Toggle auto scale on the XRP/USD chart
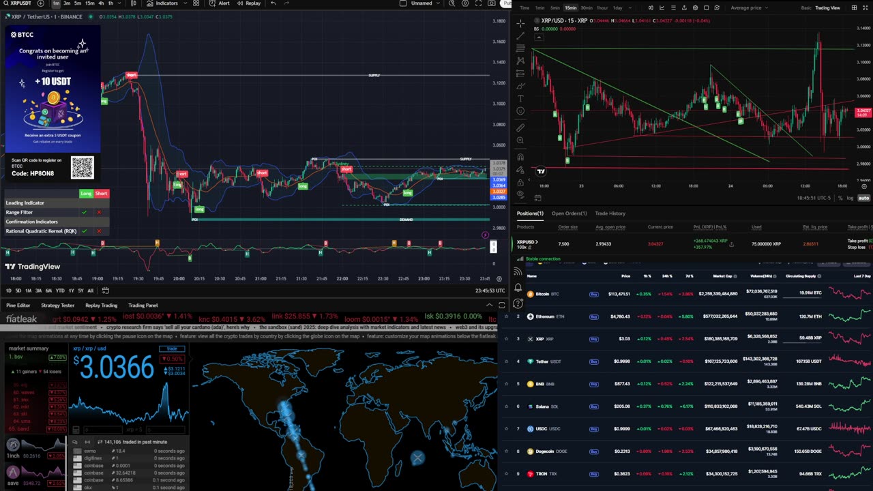 864,198
